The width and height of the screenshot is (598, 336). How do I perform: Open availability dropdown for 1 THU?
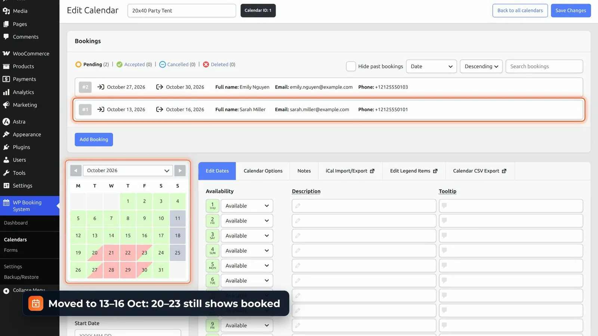247,206
